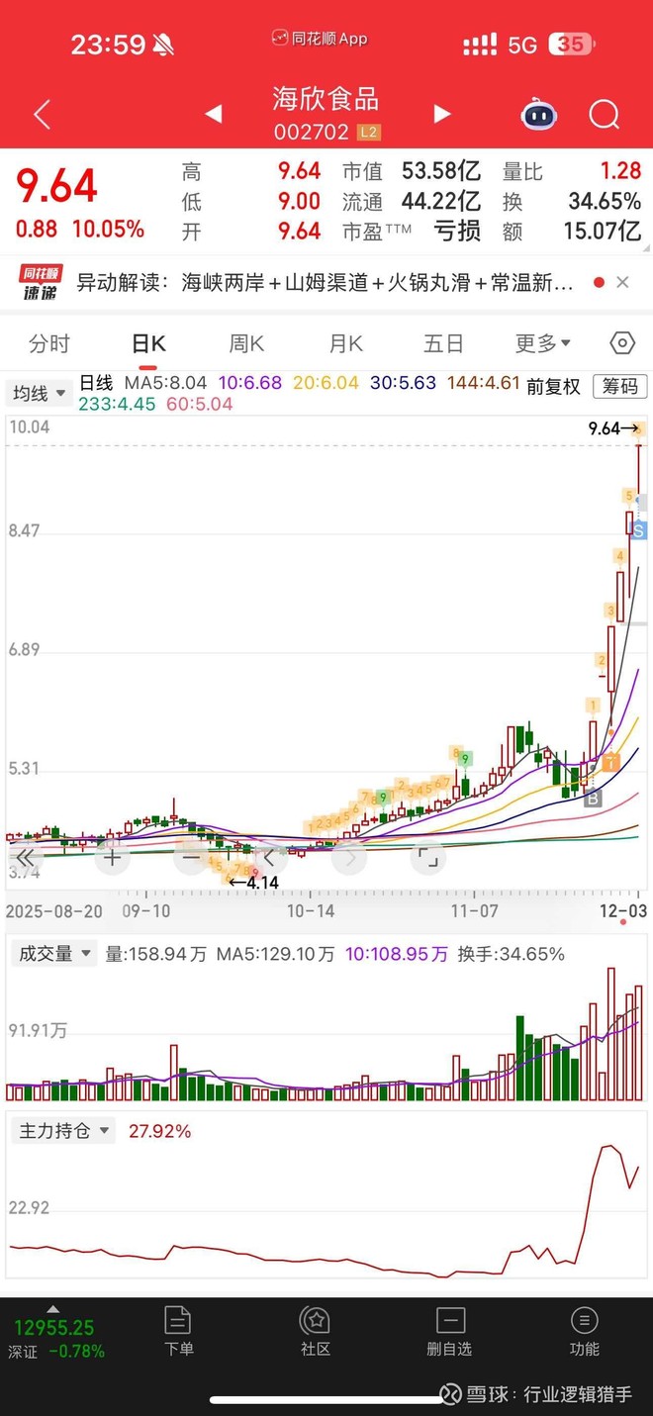The width and height of the screenshot is (653, 1416).
Task: Read the 异动解读 headline text
Action: click(325, 283)
